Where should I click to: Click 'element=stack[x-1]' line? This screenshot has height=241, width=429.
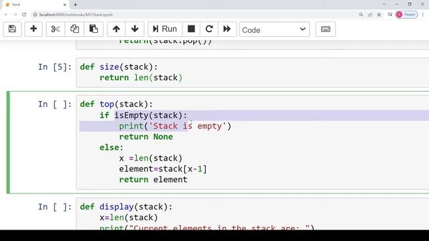pos(163,169)
